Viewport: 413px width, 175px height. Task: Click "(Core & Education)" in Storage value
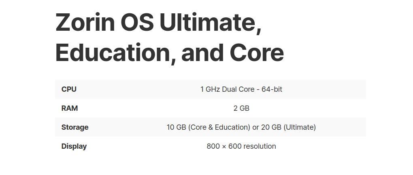click(219, 127)
